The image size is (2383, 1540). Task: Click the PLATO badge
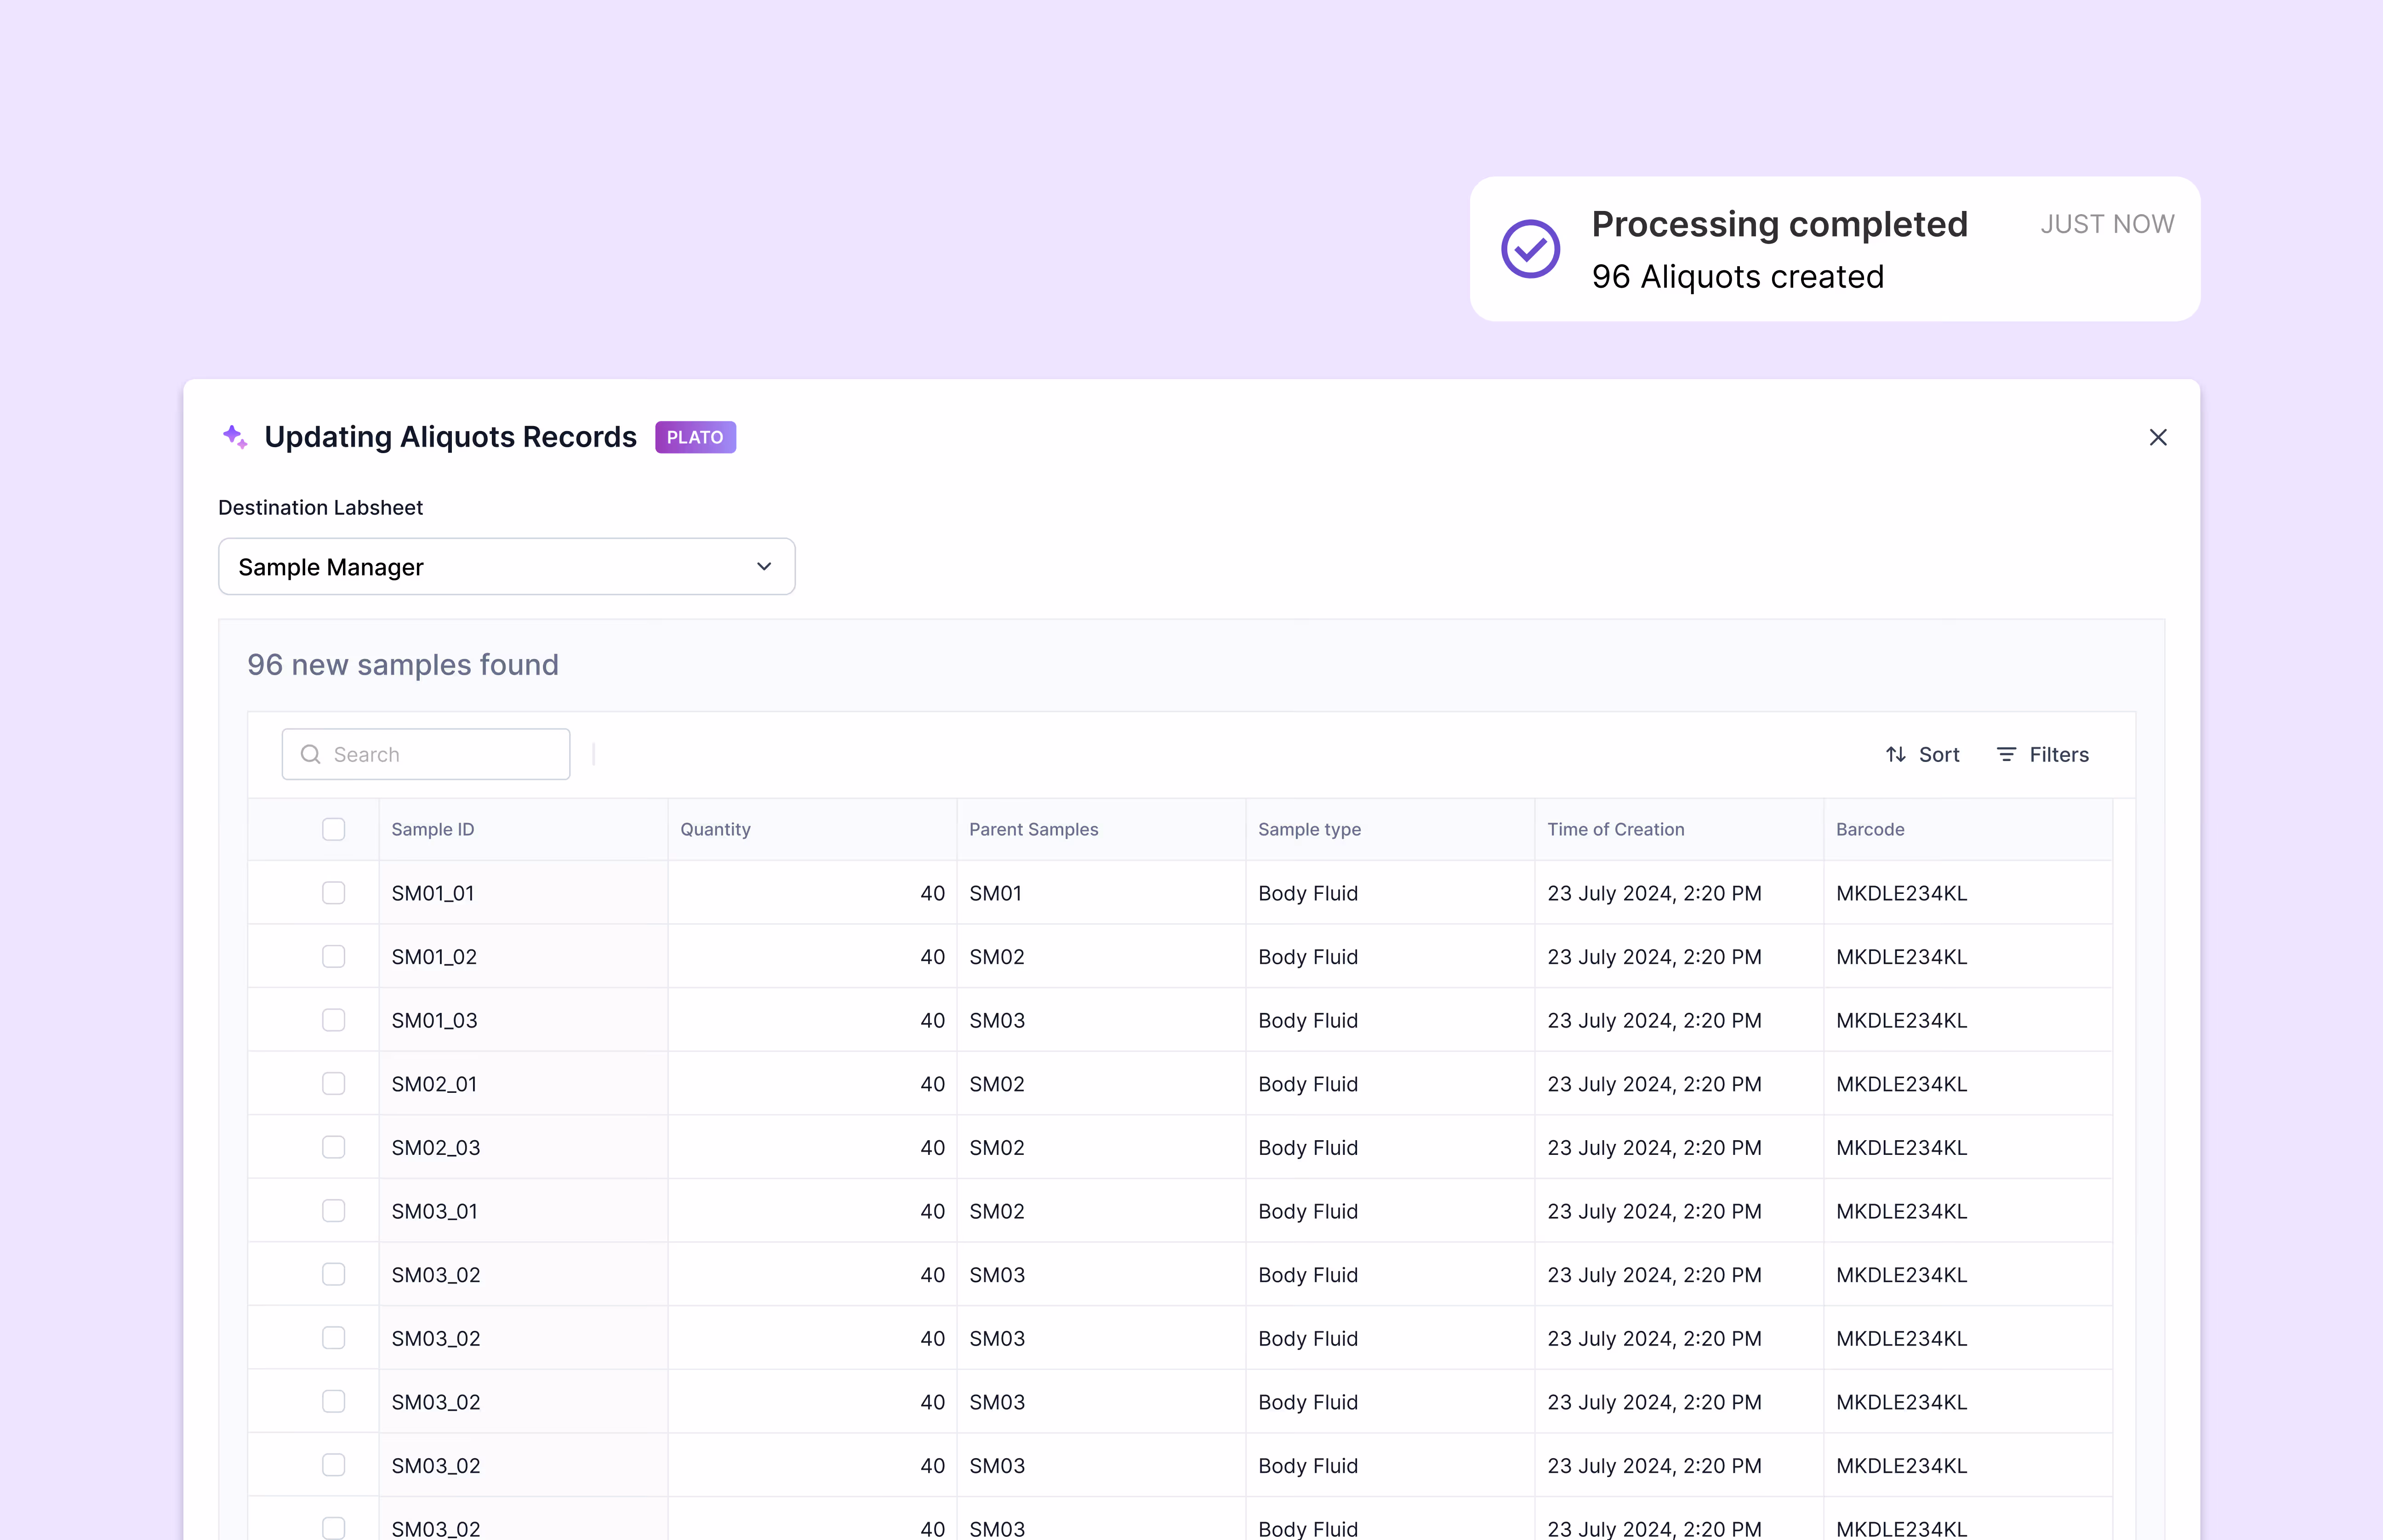pyautogui.click(x=695, y=437)
